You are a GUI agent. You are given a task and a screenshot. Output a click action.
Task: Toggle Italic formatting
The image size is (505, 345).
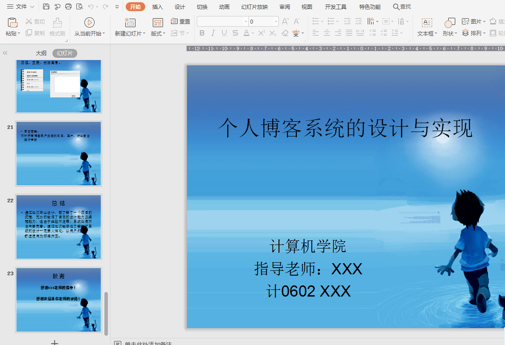point(213,33)
